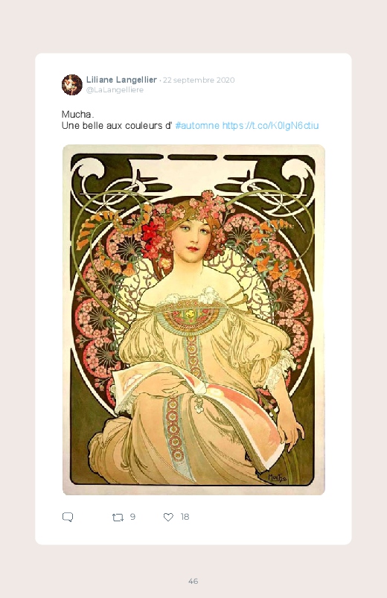Like the tweet with the heart icon

click(168, 517)
